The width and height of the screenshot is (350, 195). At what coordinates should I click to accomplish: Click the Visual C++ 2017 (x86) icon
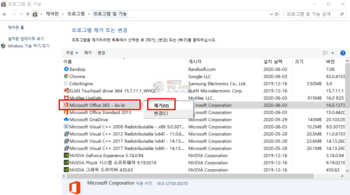coord(66,148)
